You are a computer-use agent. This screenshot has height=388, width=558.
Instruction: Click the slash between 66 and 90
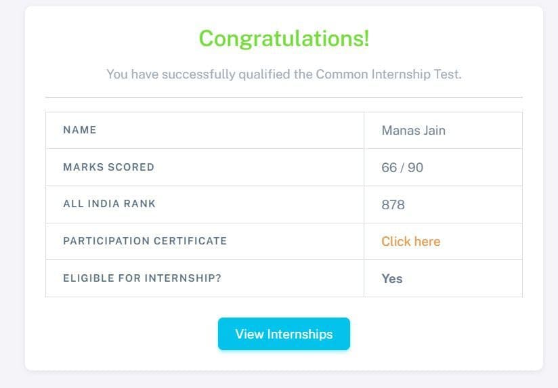click(402, 167)
